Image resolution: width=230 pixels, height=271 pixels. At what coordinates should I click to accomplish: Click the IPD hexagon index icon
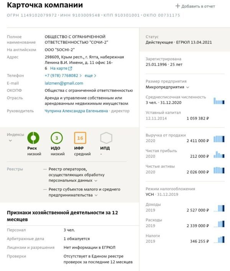[x=106, y=138]
